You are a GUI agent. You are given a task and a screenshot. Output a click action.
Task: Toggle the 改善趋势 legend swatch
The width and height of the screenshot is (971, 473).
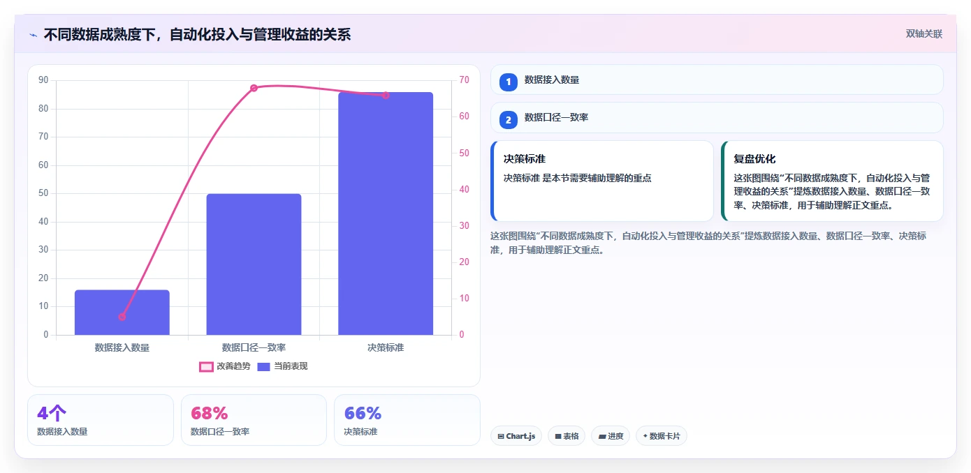(x=206, y=366)
